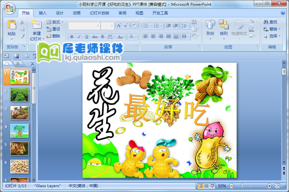Click the text direction icon

tap(195, 22)
